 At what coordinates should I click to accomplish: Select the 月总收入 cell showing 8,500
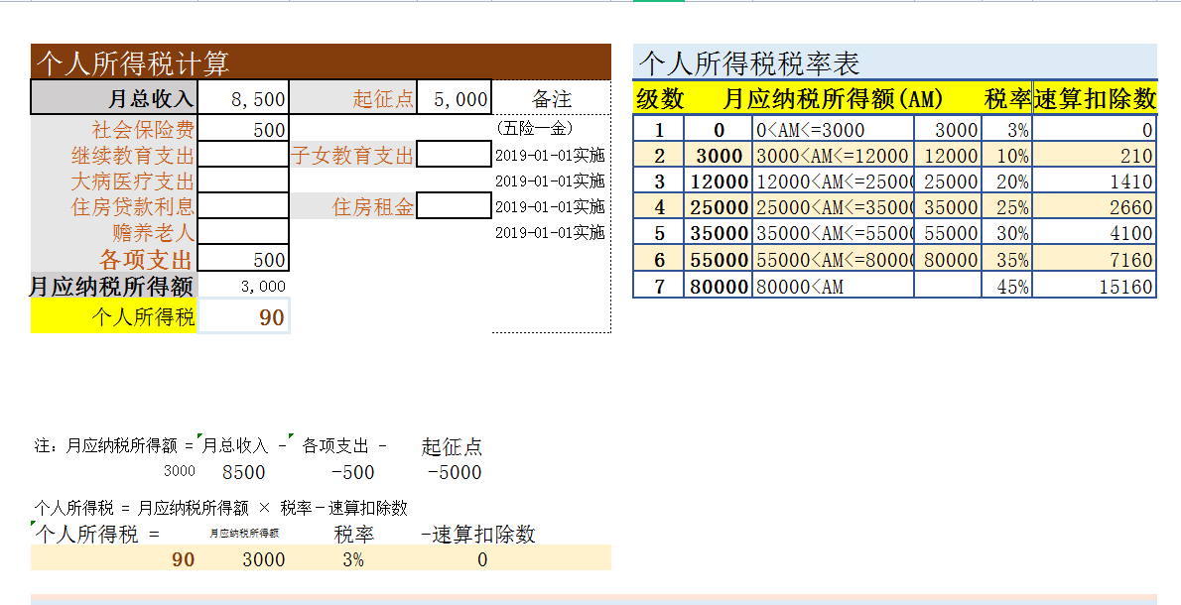(x=245, y=97)
